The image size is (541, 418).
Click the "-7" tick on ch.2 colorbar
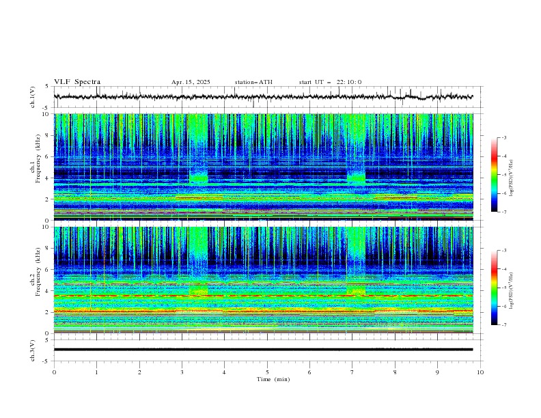point(503,324)
